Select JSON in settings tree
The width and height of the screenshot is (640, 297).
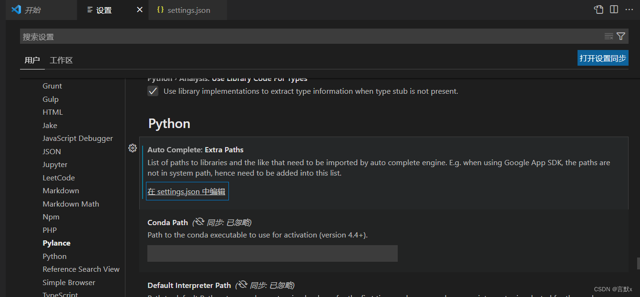[52, 151]
